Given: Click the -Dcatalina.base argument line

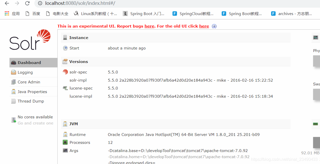Looking at the screenshot, I should coord(178,150).
